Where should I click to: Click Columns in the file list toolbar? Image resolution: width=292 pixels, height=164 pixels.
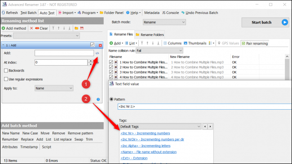point(173,43)
